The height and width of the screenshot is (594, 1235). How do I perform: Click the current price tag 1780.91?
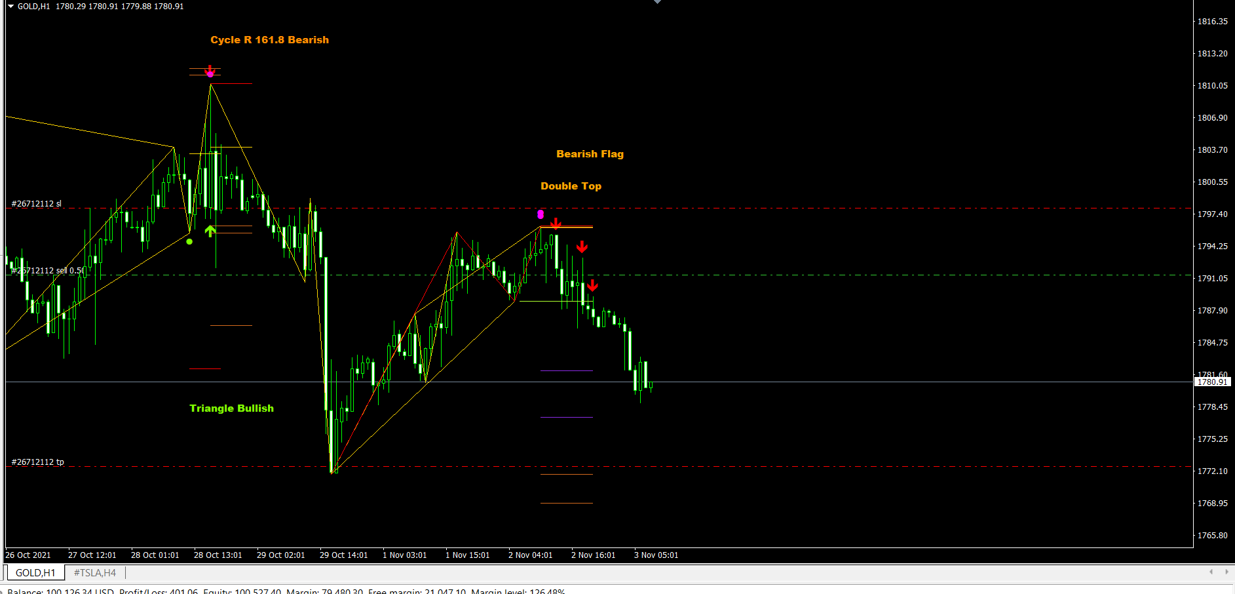(x=1212, y=382)
